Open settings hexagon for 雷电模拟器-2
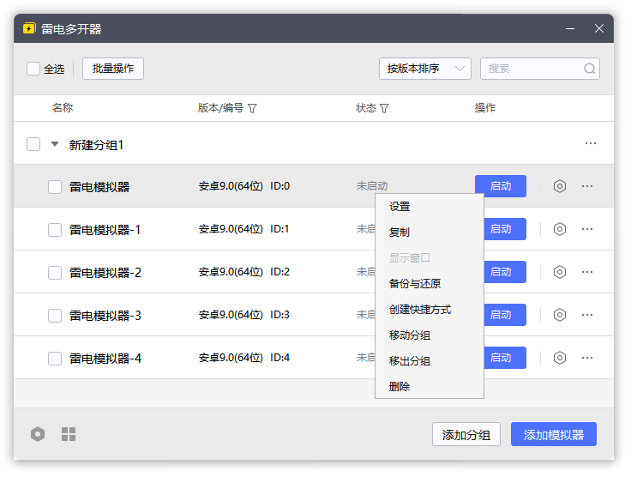This screenshot has width=631, height=477. pos(560,272)
